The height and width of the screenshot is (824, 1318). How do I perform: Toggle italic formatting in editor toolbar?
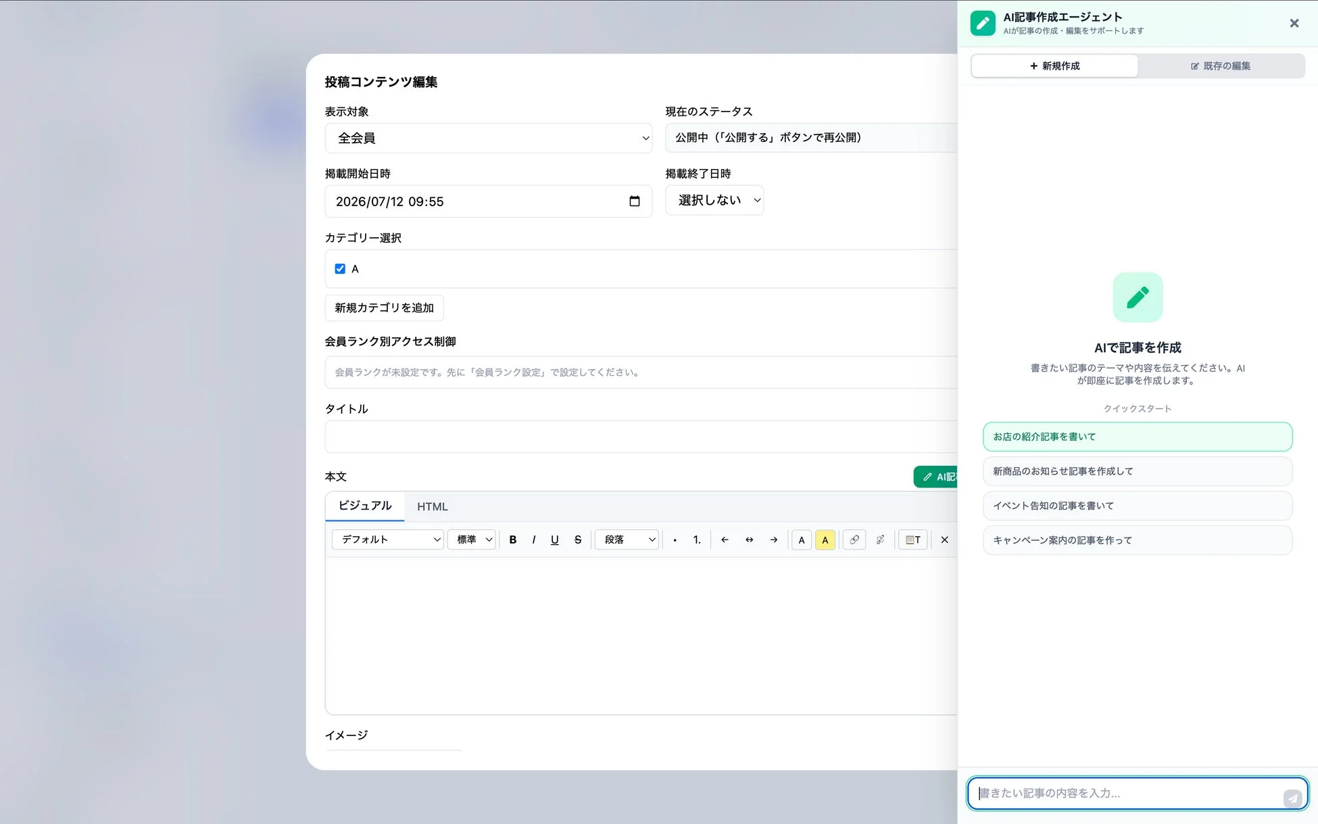click(534, 539)
